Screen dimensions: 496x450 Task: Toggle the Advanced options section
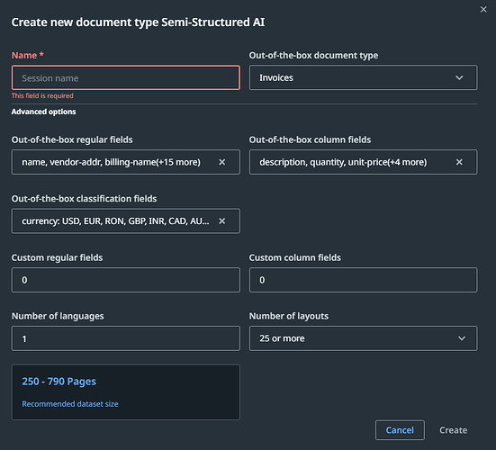tap(43, 112)
